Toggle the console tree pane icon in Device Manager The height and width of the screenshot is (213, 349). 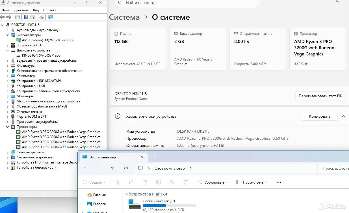tap(18, 17)
